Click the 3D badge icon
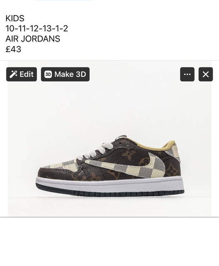Viewport: 219px width, 266px height. tap(48, 74)
